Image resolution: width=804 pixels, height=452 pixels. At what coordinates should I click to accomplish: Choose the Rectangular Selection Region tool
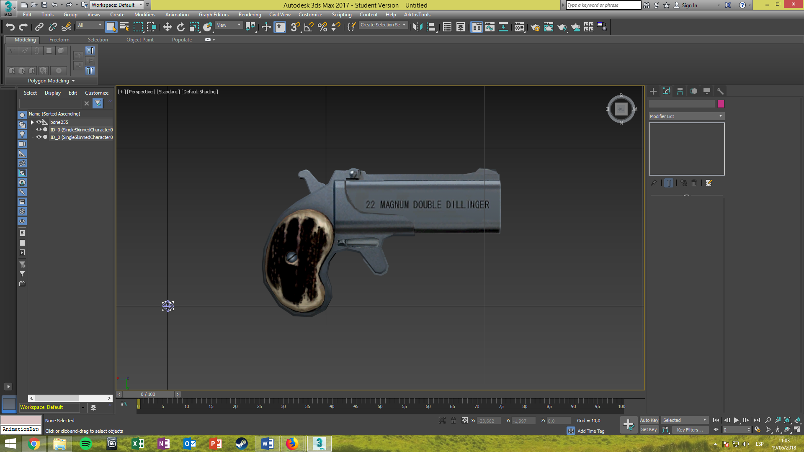[138, 27]
